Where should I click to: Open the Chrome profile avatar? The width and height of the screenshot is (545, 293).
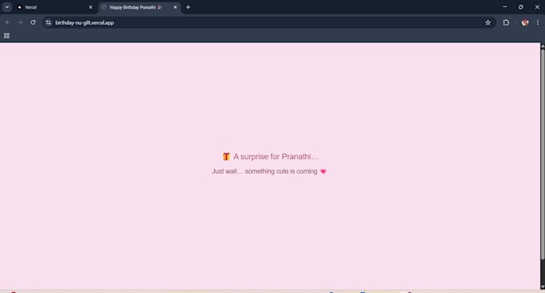[x=525, y=22]
